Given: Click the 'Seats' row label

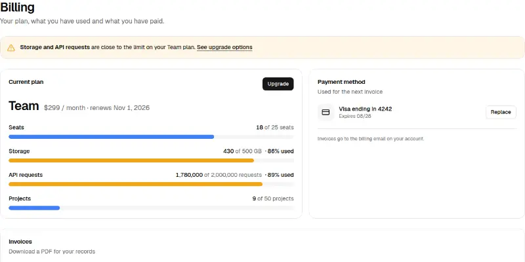Looking at the screenshot, I should coord(16,127).
